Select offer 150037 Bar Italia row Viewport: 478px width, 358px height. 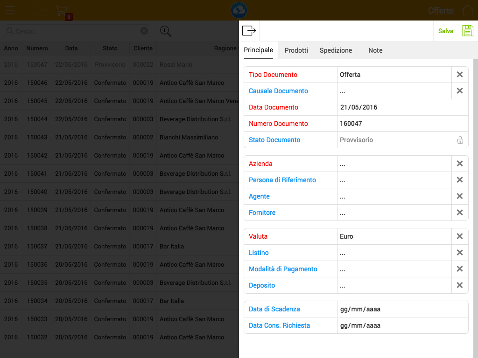pyautogui.click(x=119, y=246)
